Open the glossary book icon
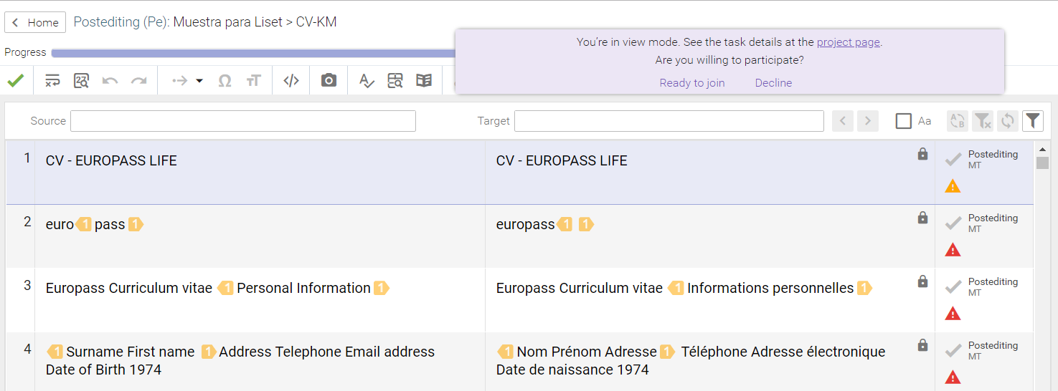 (424, 80)
